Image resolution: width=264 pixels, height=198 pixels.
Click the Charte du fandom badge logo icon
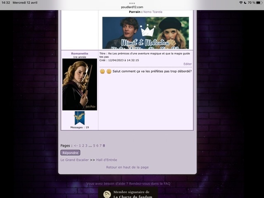point(107,194)
